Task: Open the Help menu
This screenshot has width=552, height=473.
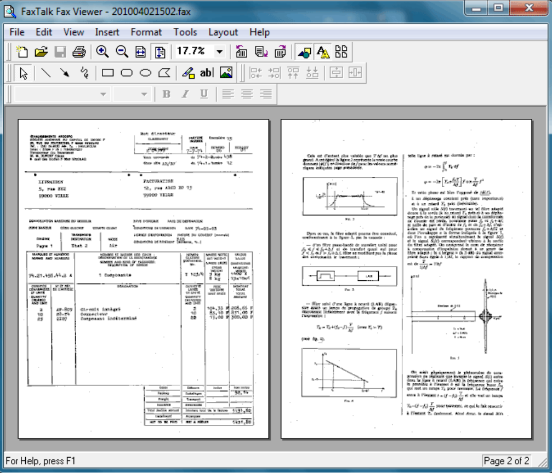Action: [259, 32]
